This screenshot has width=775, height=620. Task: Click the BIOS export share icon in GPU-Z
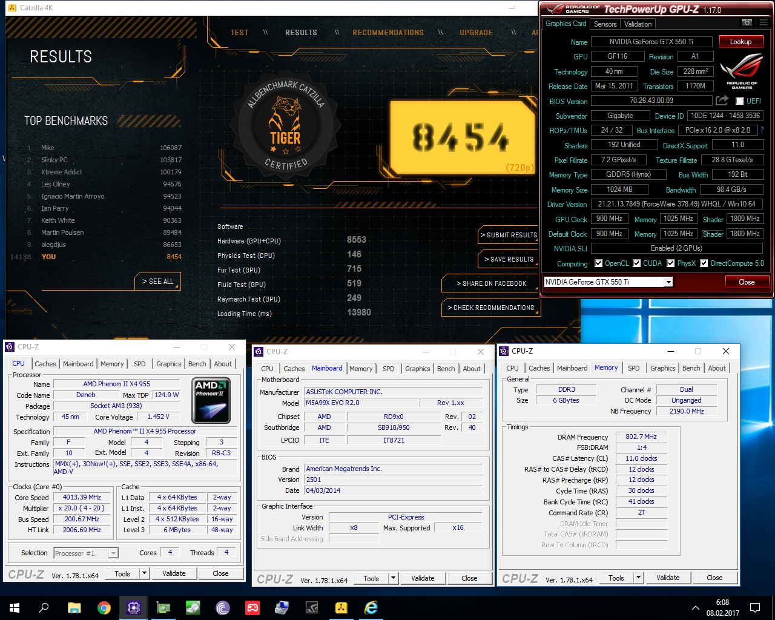(x=722, y=101)
